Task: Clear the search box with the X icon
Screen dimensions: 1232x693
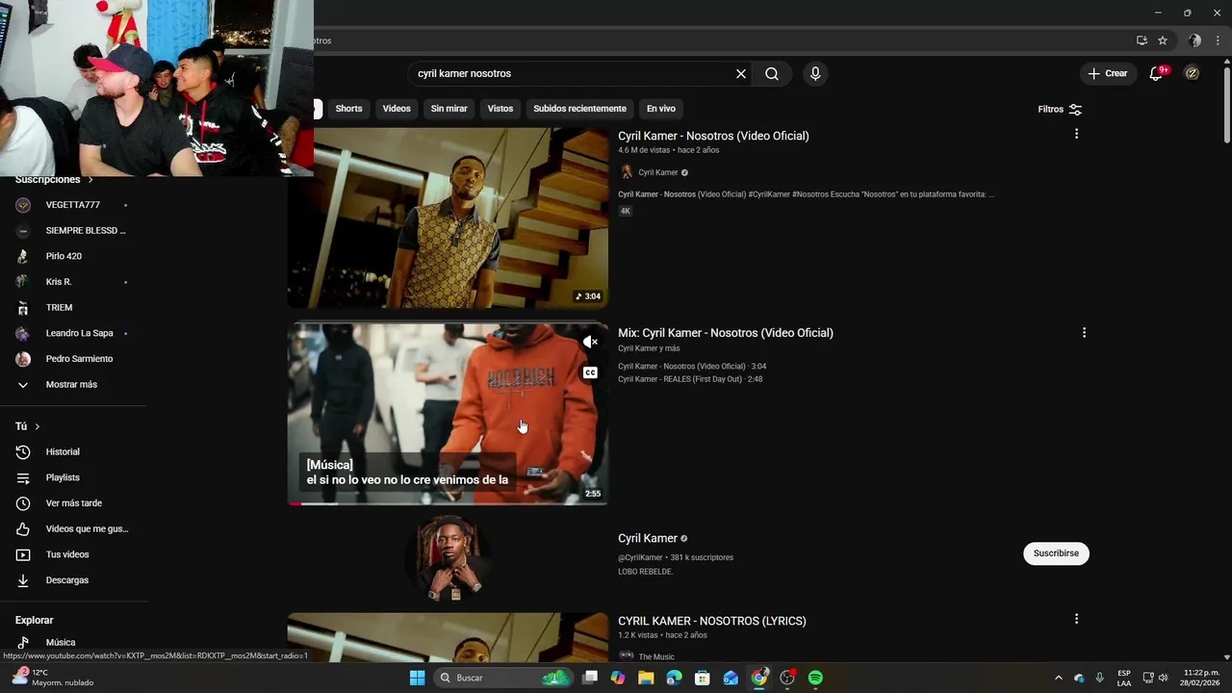Action: click(x=741, y=73)
